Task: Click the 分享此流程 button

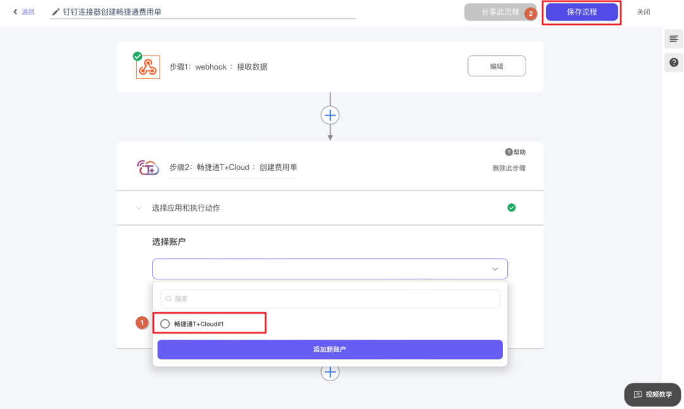Action: coord(500,12)
